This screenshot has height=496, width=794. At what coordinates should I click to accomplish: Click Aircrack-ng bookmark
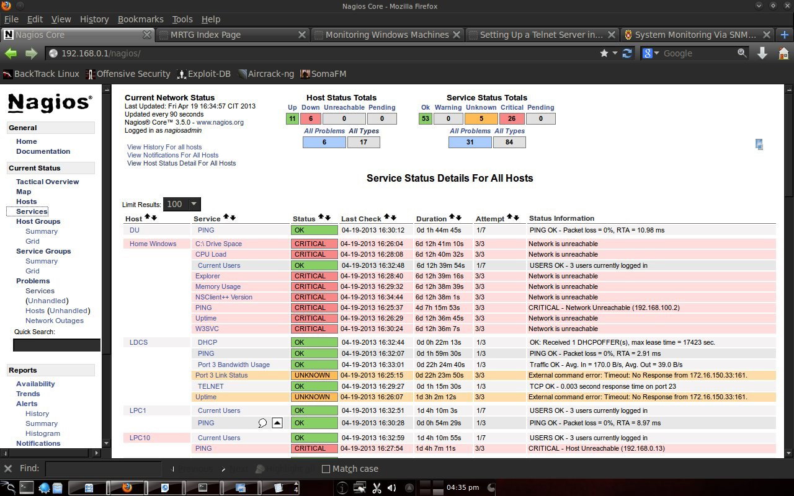[x=265, y=74]
